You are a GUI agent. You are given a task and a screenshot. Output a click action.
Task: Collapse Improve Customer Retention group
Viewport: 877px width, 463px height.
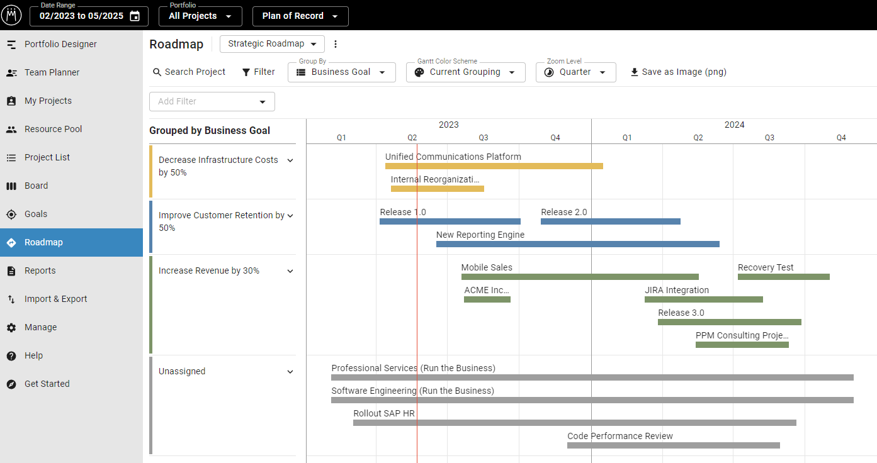coord(290,216)
